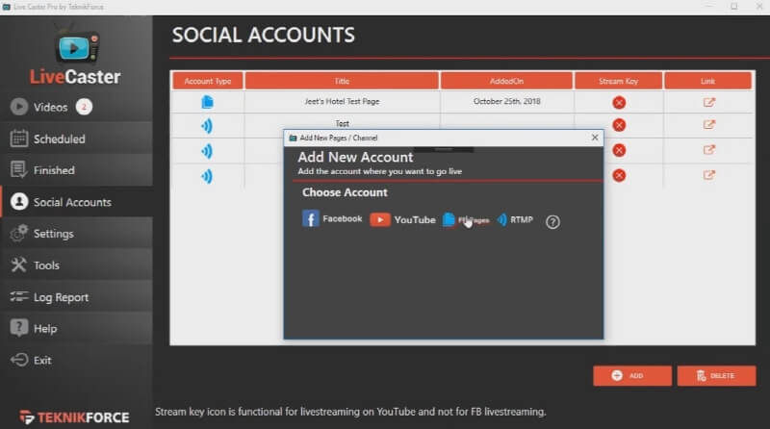Open the Scheduled section

[x=76, y=139]
